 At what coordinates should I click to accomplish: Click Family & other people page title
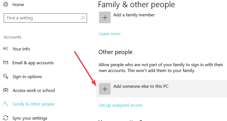[x=137, y=5]
